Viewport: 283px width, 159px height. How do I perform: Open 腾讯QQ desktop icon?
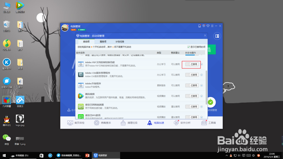[7, 121]
